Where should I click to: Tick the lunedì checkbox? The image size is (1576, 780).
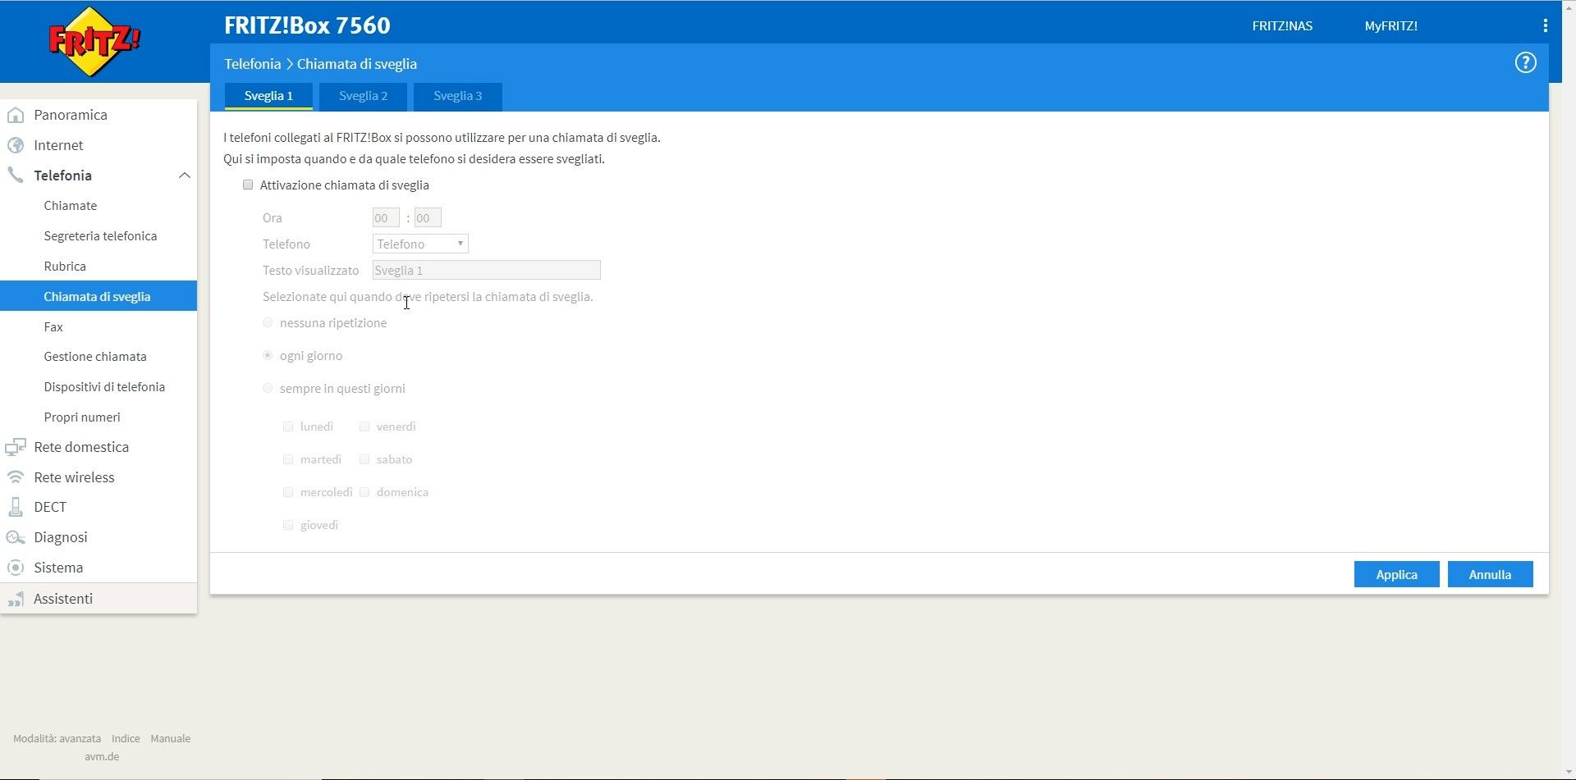[288, 426]
